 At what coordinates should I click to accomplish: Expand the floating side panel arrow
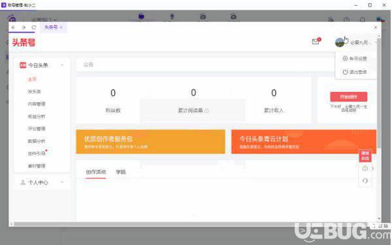(x=373, y=169)
